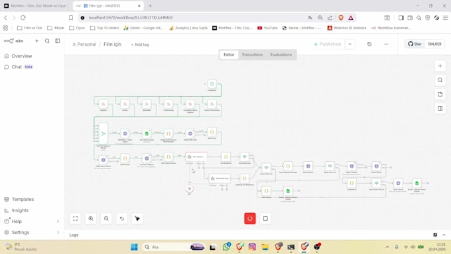Add a sticky note from right toolbar
Screen dimensions: 451x254
(x=440, y=94)
